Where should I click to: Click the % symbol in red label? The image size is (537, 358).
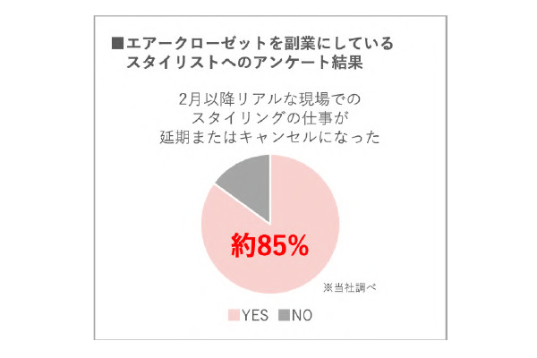click(x=295, y=245)
